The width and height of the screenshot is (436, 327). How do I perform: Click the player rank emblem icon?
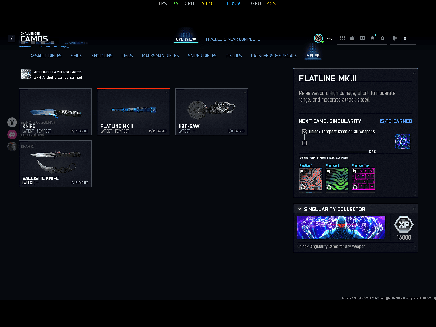[x=318, y=38]
